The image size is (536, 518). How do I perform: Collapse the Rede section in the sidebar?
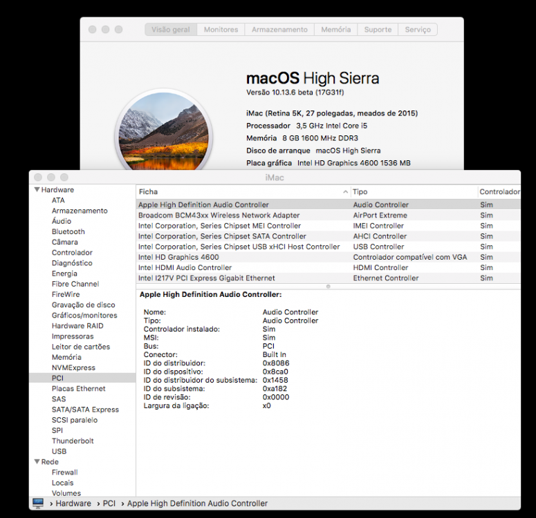[x=37, y=461]
